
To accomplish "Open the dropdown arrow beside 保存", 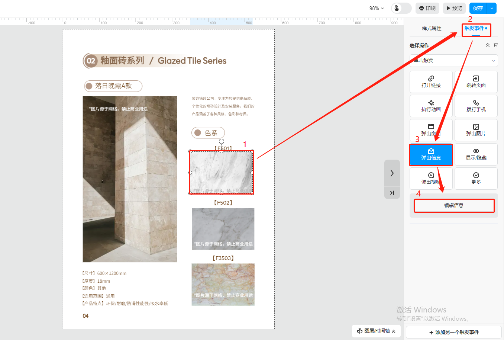I will (492, 8).
